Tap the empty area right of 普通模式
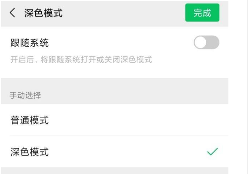 pyautogui.click(x=152, y=121)
